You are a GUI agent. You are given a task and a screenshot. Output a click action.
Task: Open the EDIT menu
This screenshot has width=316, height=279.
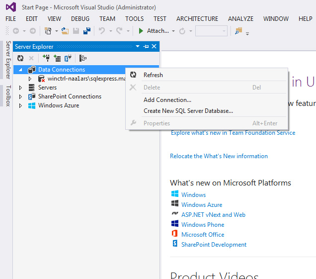[32, 19]
